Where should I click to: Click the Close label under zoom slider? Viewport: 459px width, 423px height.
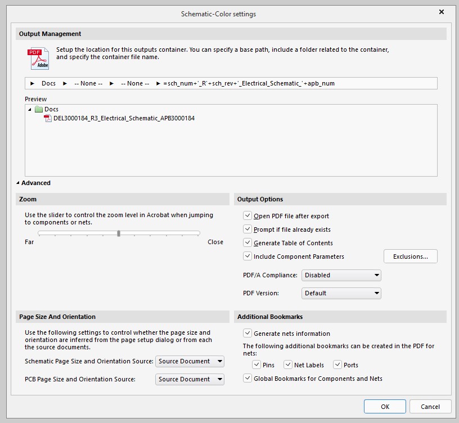point(215,242)
